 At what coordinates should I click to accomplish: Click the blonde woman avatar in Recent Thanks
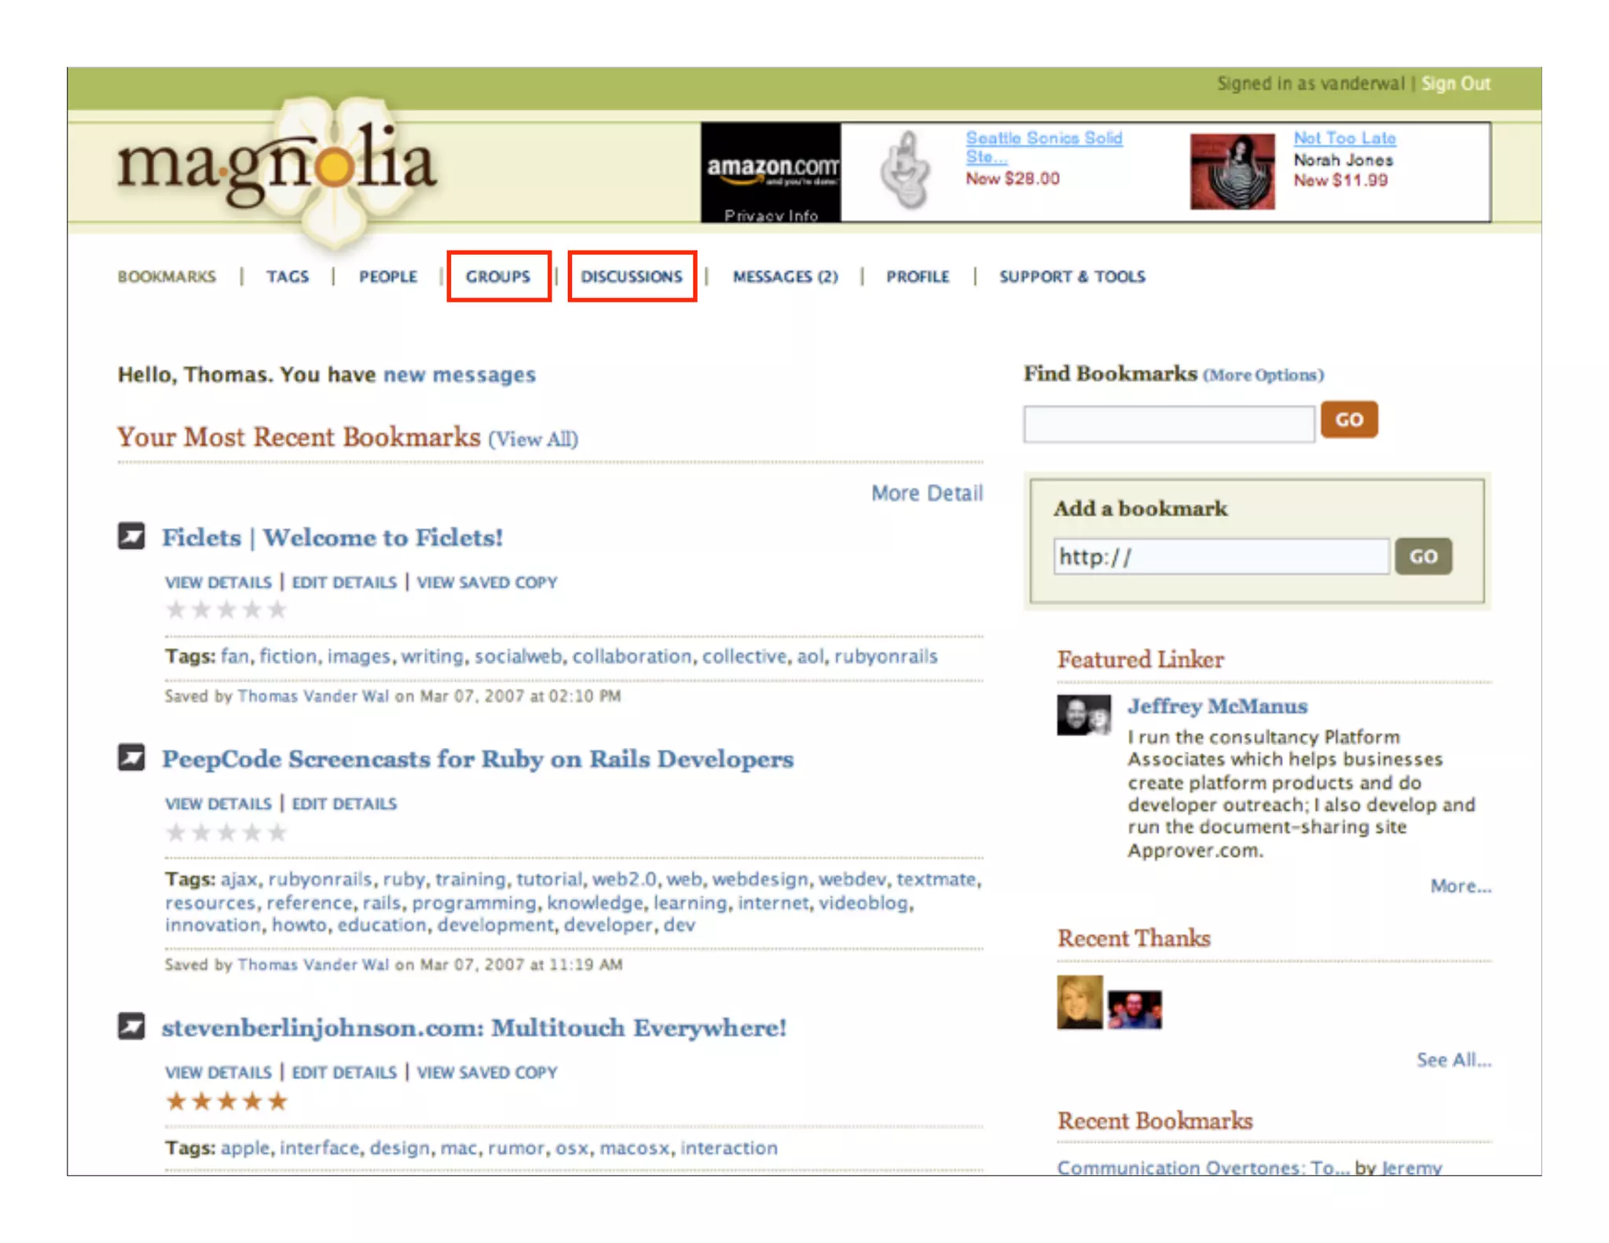1079,1002
